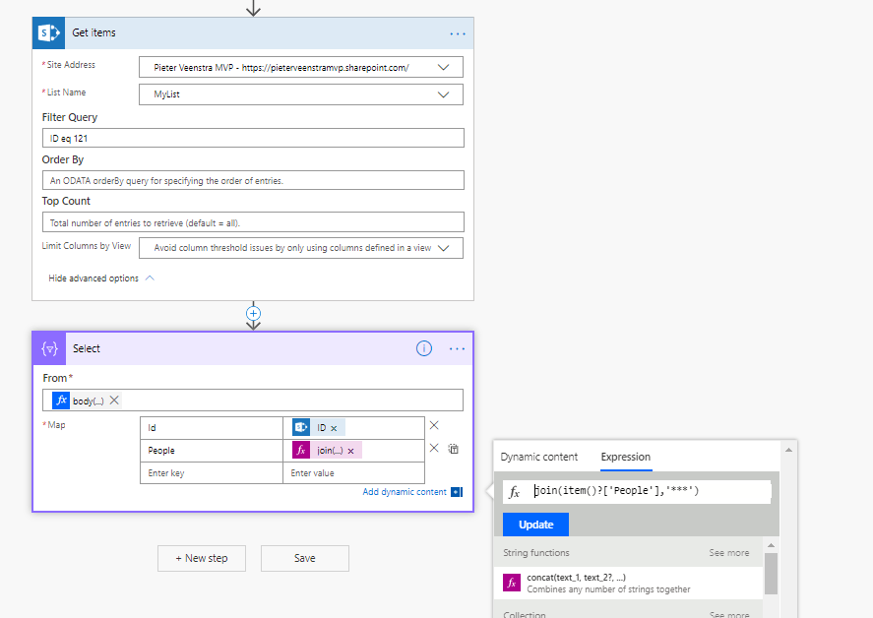
Task: Collapse with Hide advanced options
Action: [x=100, y=278]
